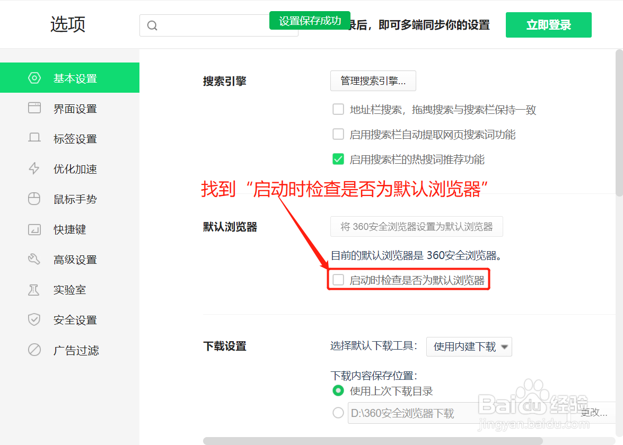This screenshot has height=445, width=623.
Task: Uncheck 启用搜索栏的热搜词推荐功能
Action: pos(338,159)
